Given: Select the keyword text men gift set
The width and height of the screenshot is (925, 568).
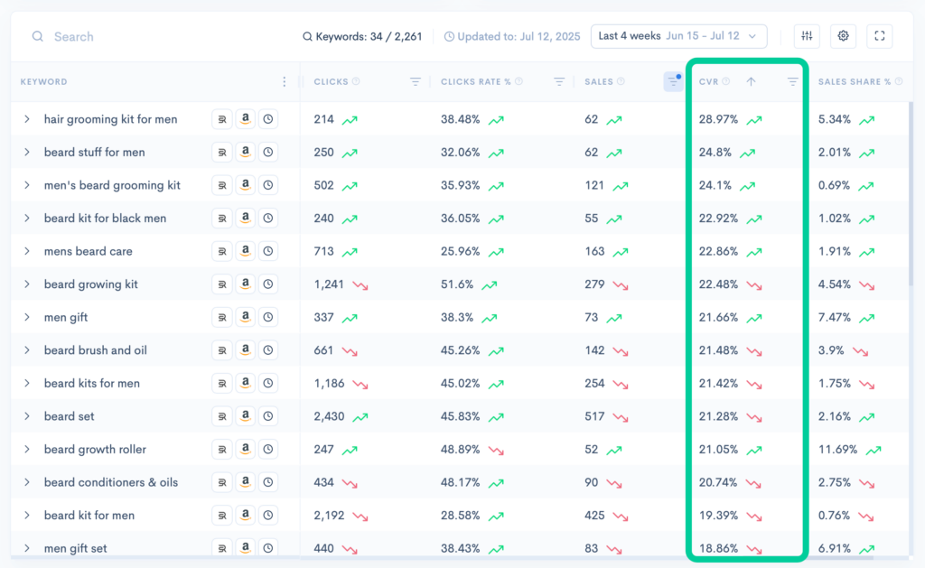Looking at the screenshot, I should click(76, 548).
